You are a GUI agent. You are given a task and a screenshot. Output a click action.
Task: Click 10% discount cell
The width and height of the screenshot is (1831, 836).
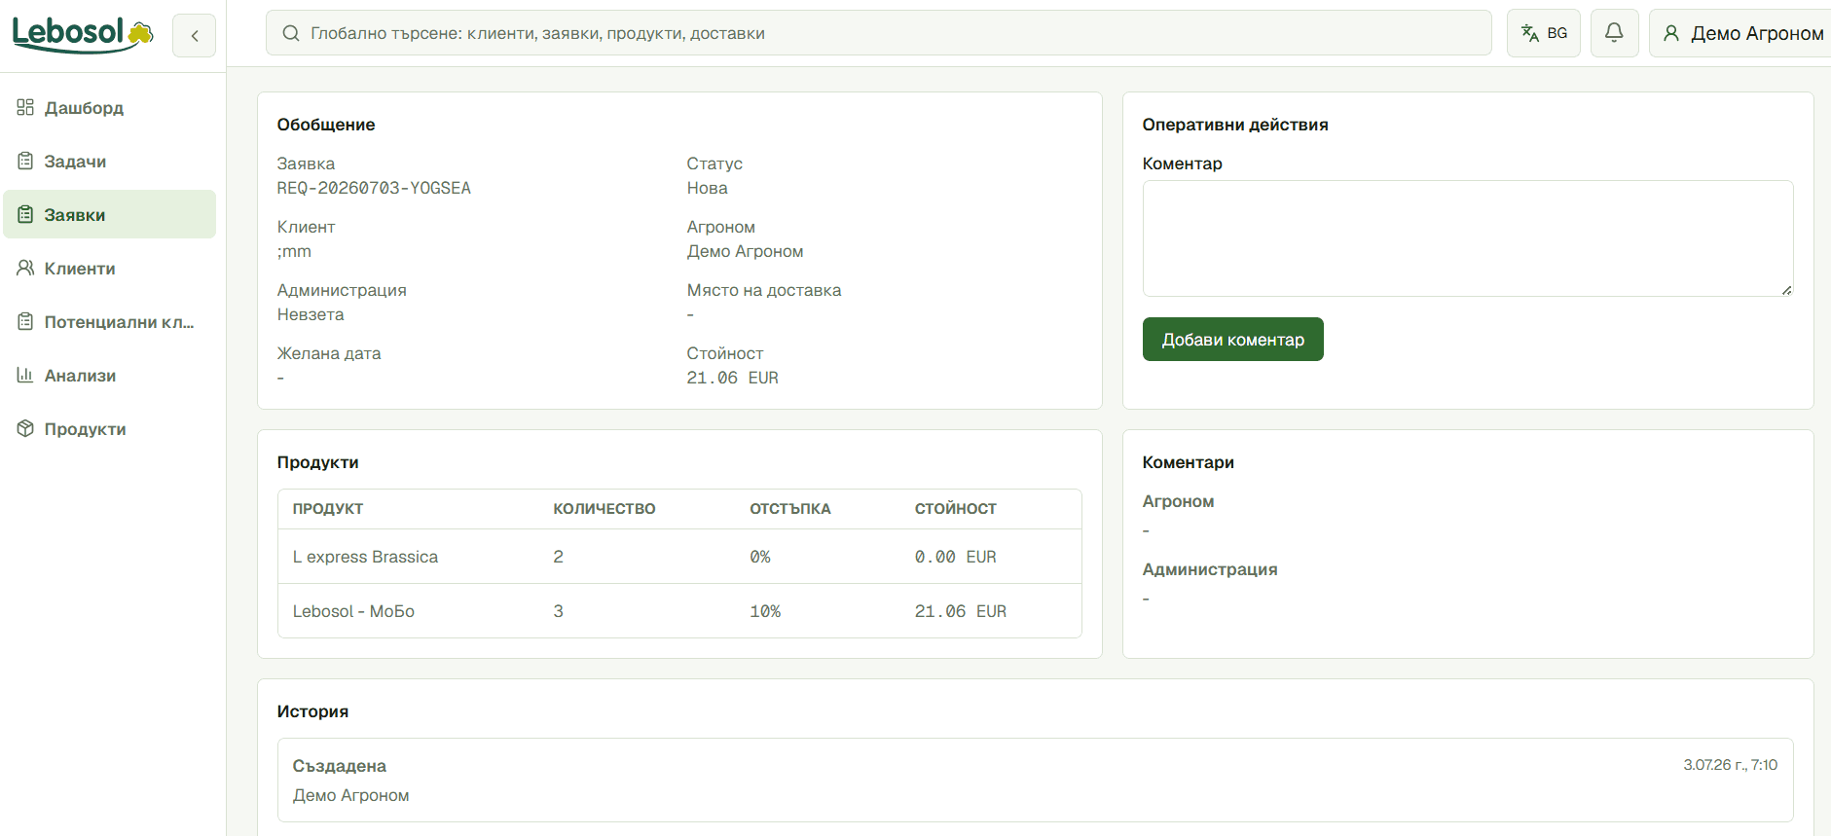click(765, 611)
